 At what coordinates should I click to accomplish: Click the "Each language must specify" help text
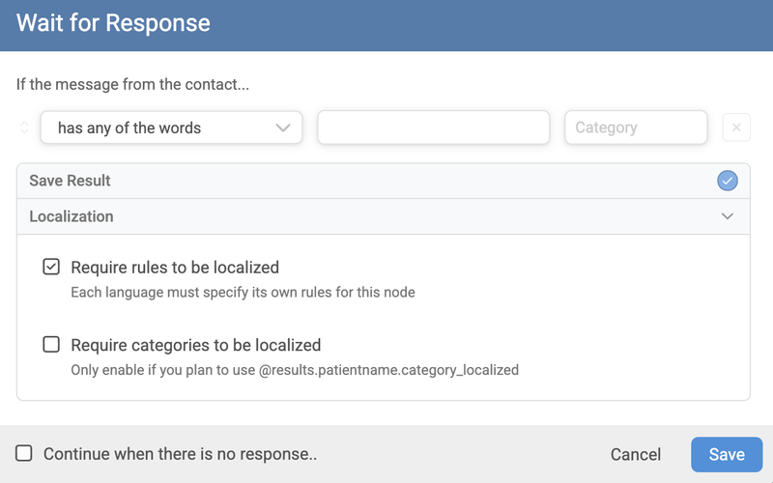(243, 292)
